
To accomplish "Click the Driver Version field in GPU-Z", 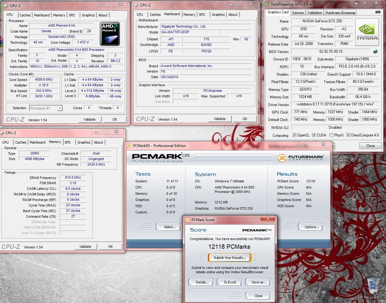I will point(335,105).
